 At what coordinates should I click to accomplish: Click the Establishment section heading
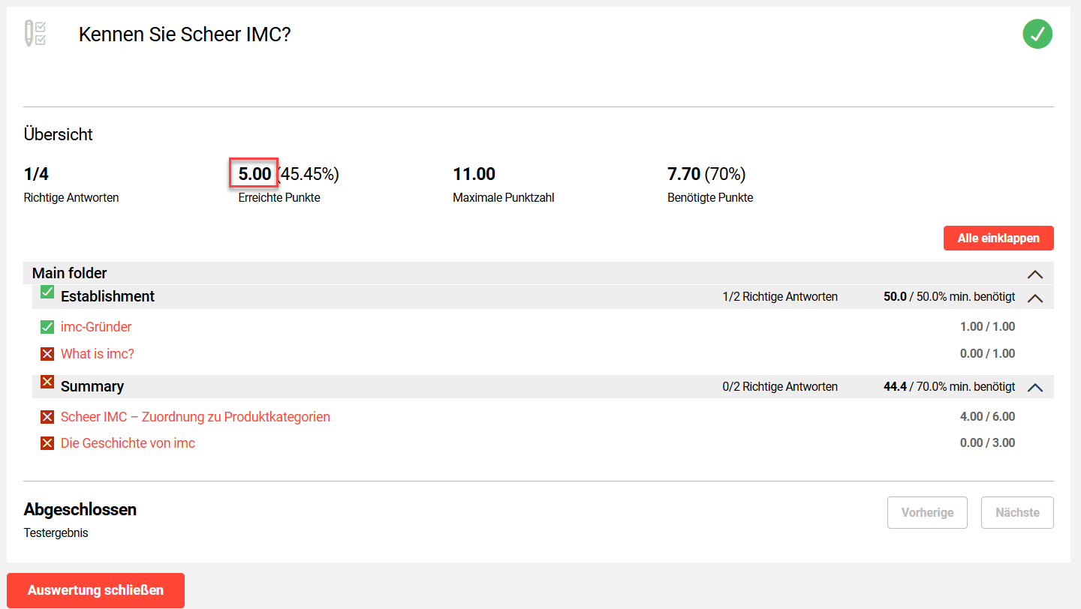[x=107, y=296]
